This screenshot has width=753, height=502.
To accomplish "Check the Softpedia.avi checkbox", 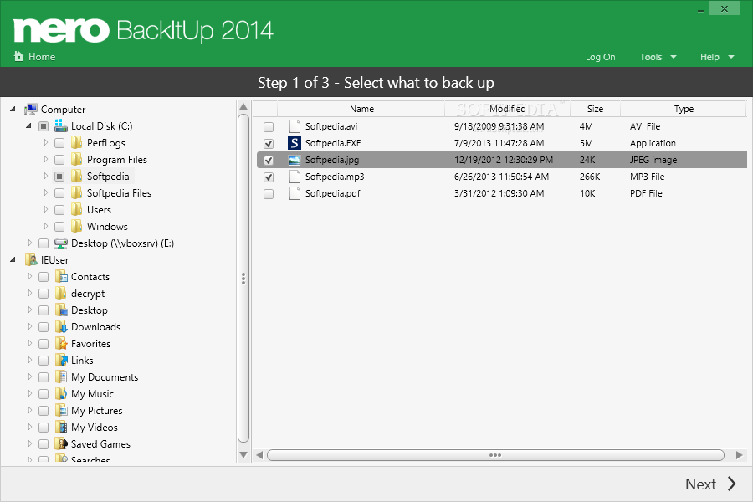I will 269,127.
